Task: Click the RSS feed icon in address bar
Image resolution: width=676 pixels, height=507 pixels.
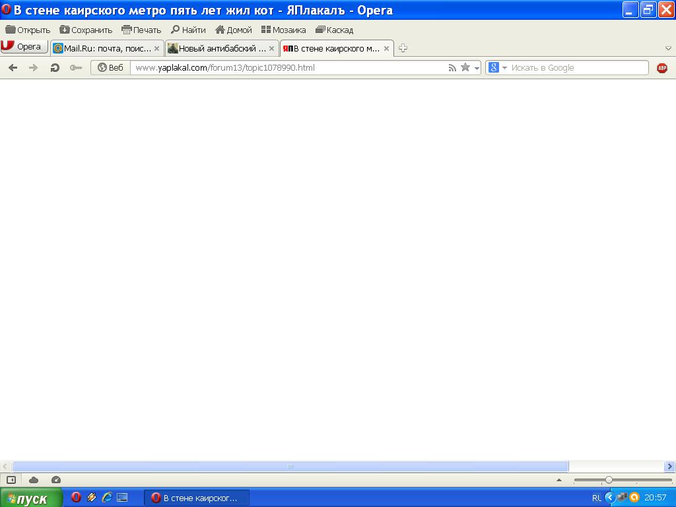Action: point(452,67)
